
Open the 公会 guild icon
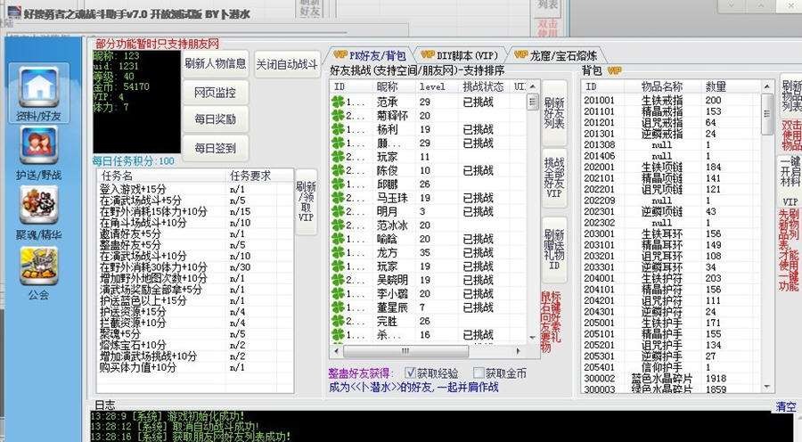(39, 266)
